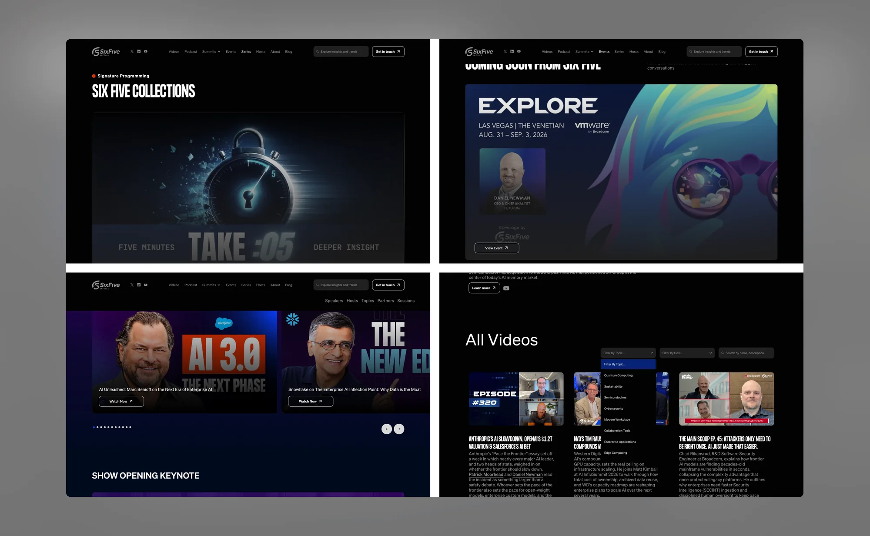Click YouTube icon in the VMware Explore panel header
The image size is (870, 536).
(x=519, y=51)
